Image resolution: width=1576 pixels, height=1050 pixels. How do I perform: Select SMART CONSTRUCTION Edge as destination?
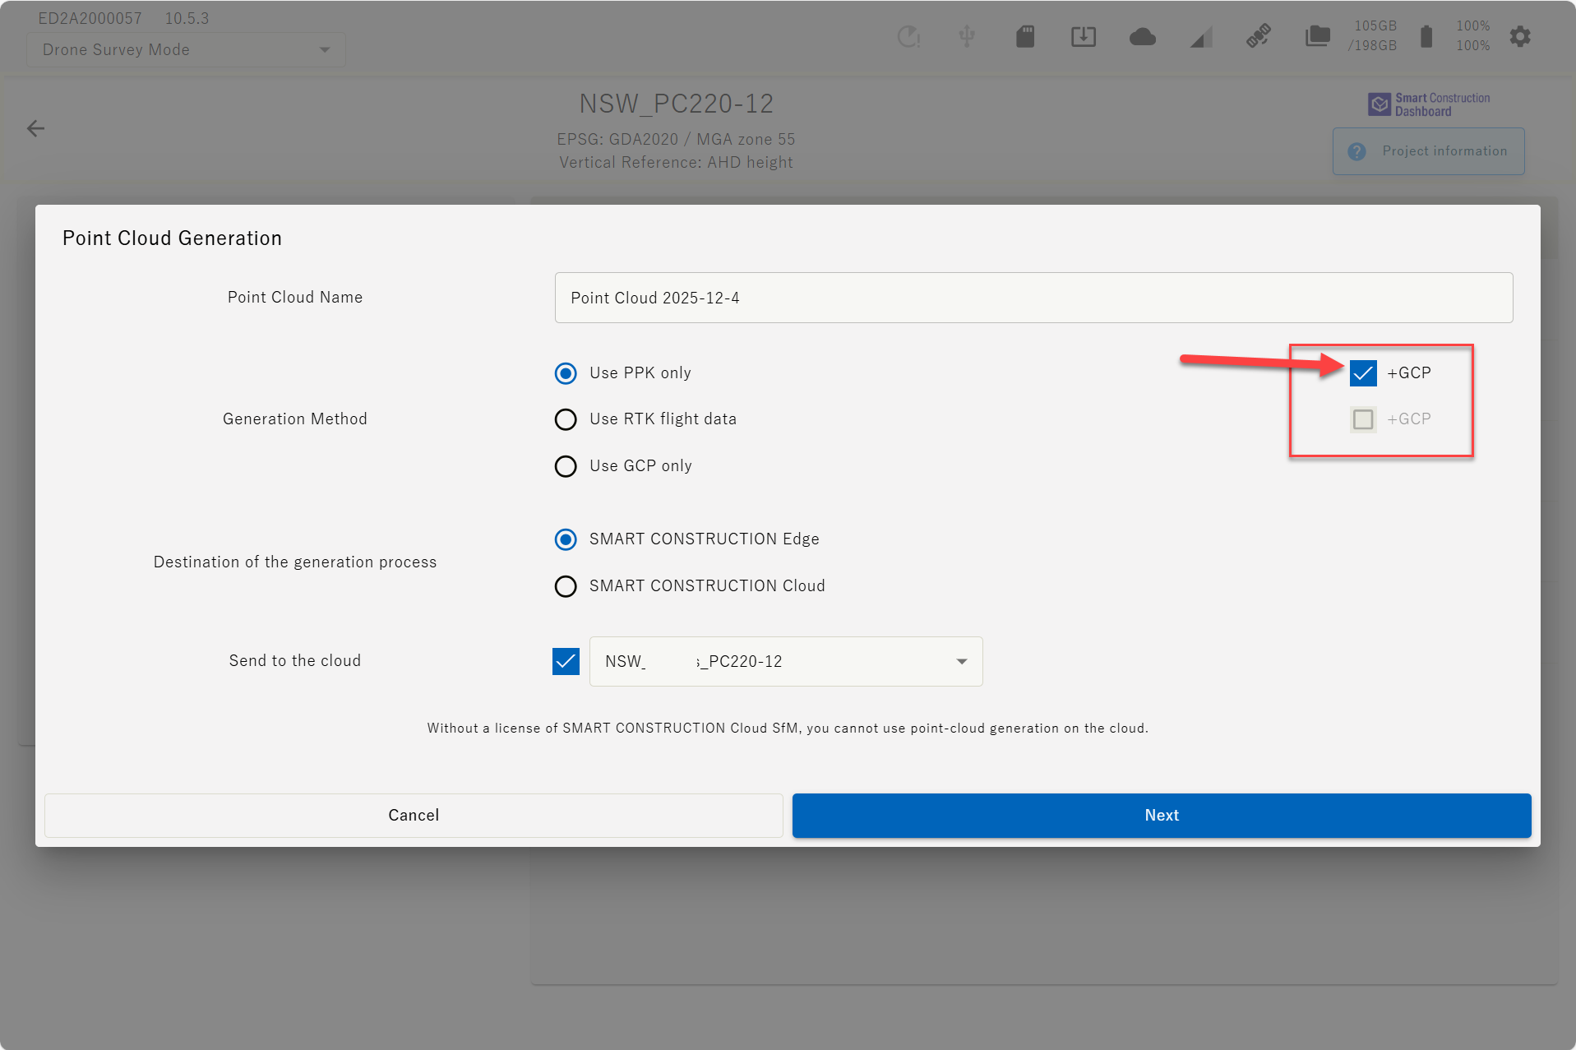click(566, 539)
